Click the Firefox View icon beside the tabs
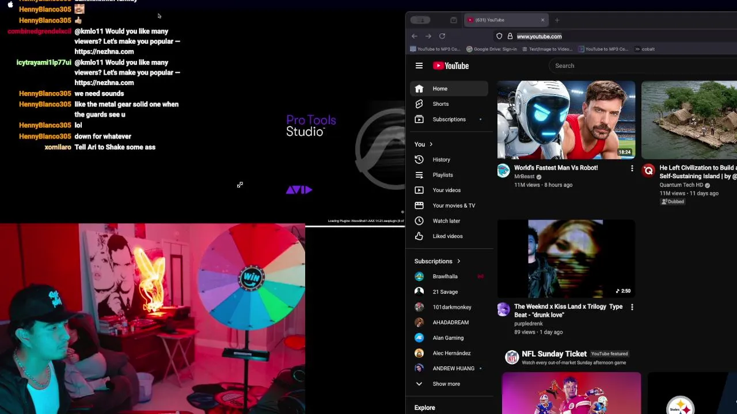The width and height of the screenshot is (737, 414). [x=454, y=20]
